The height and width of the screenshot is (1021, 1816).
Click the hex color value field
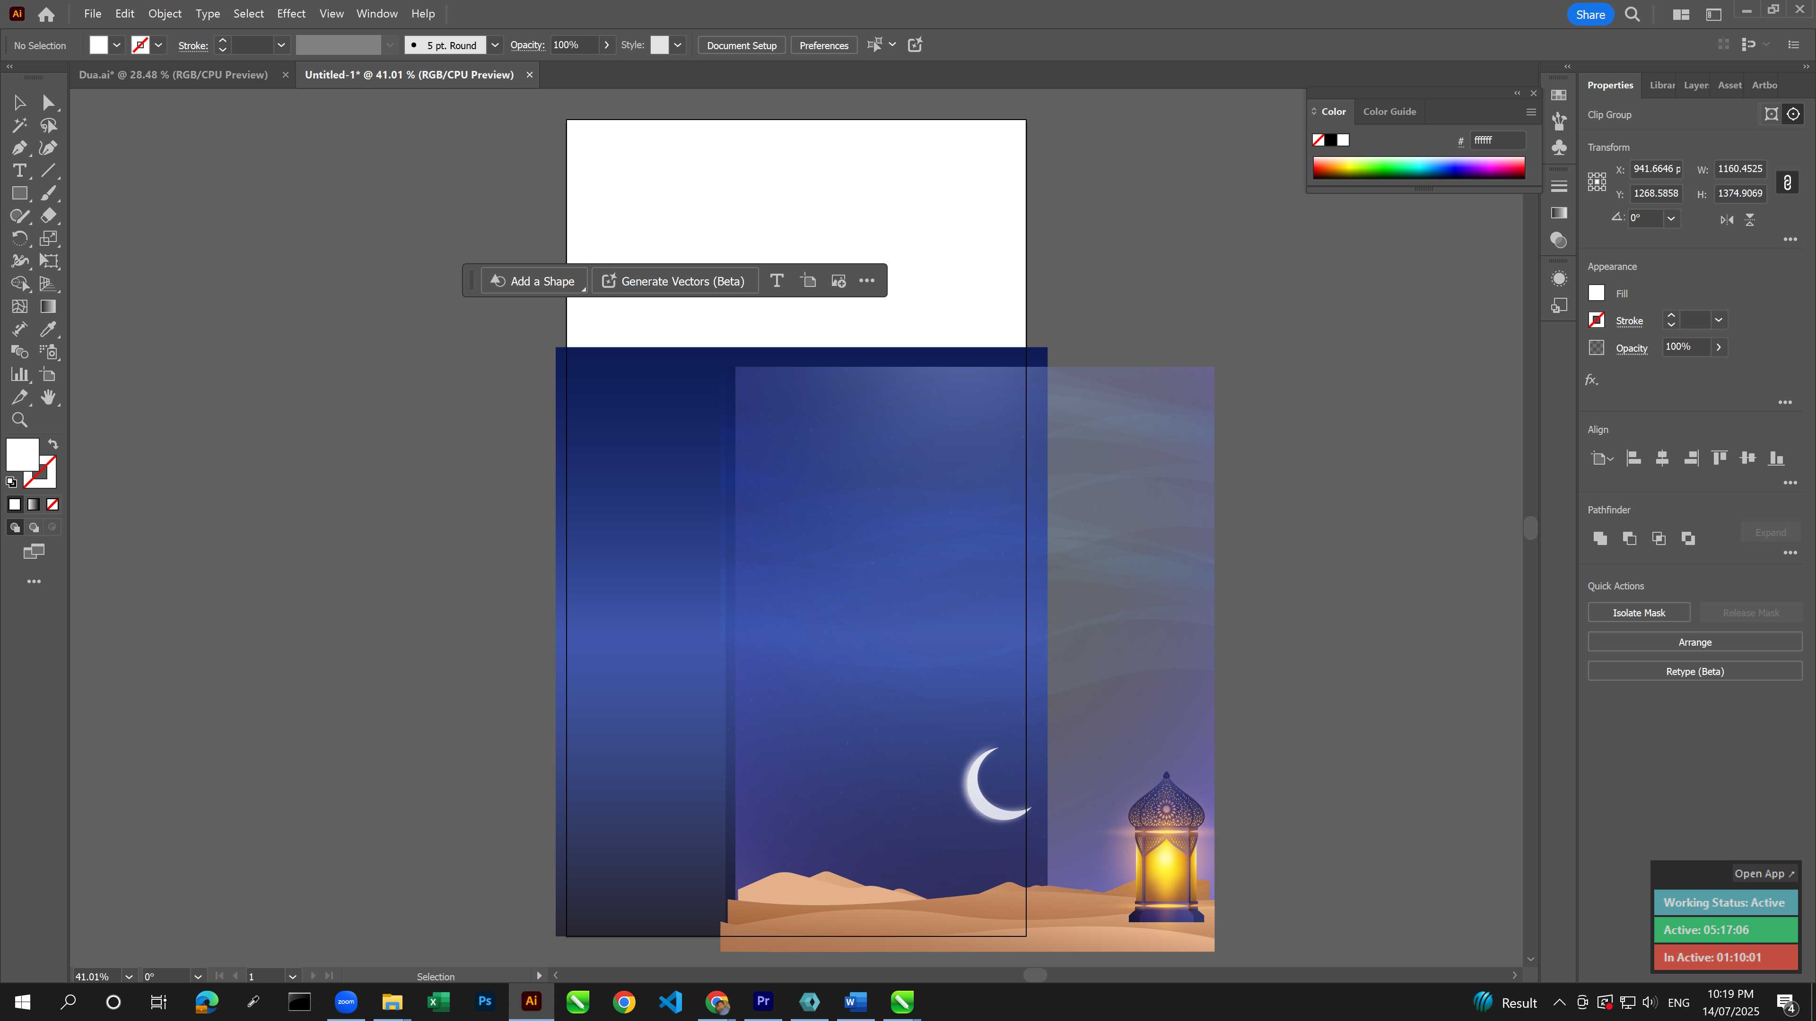[1497, 140]
